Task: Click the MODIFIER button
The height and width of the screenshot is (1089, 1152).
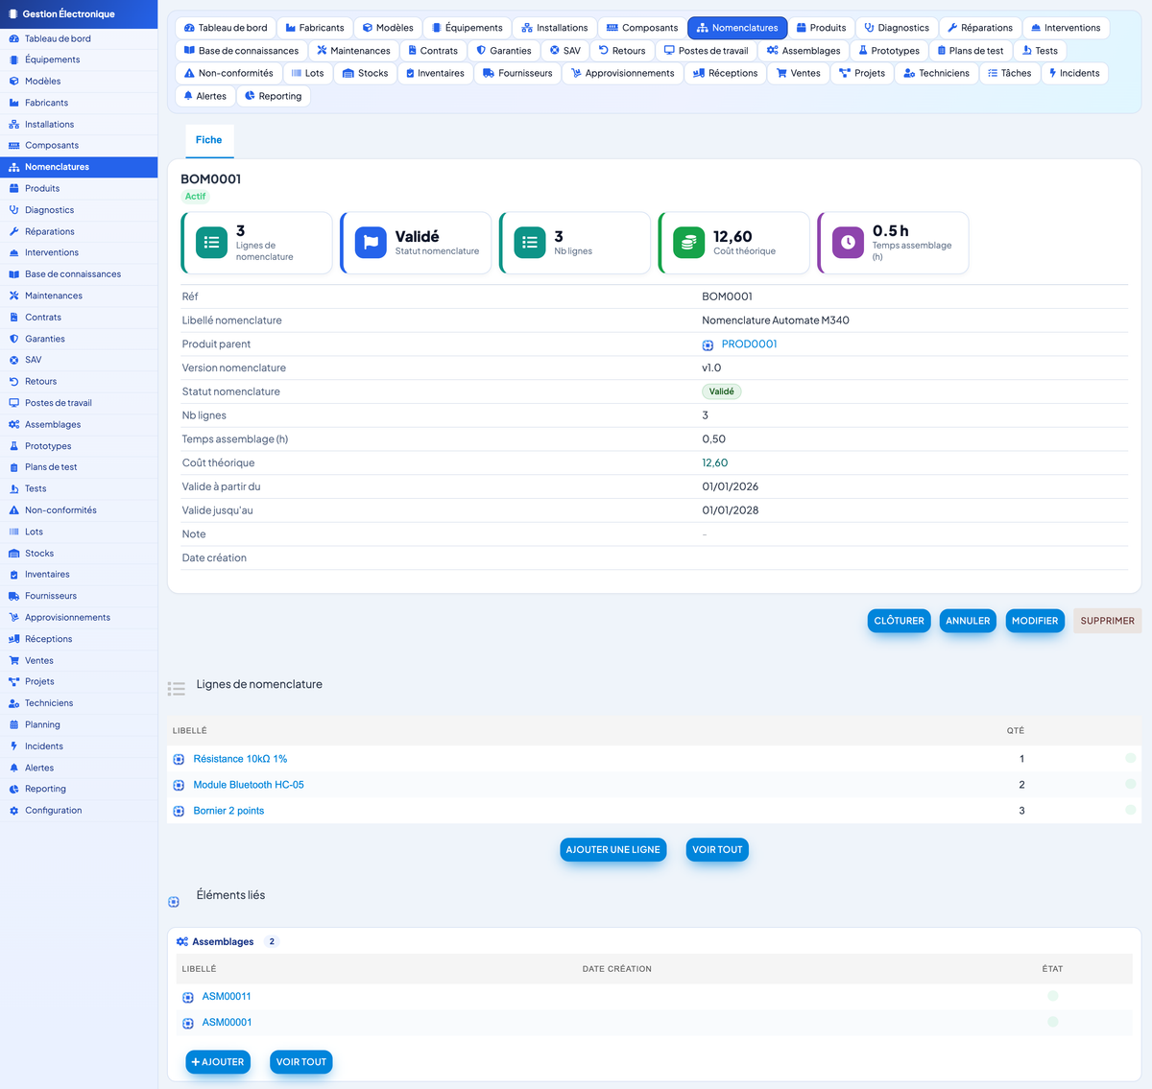Action: click(x=1035, y=621)
